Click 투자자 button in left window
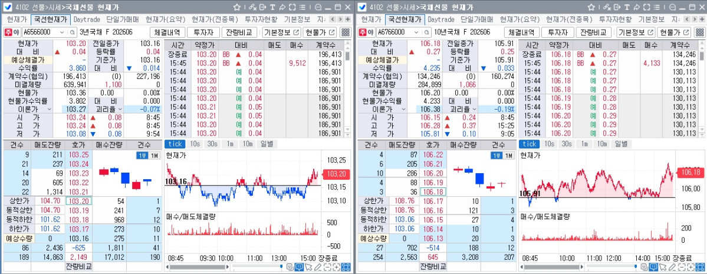 click(203, 32)
